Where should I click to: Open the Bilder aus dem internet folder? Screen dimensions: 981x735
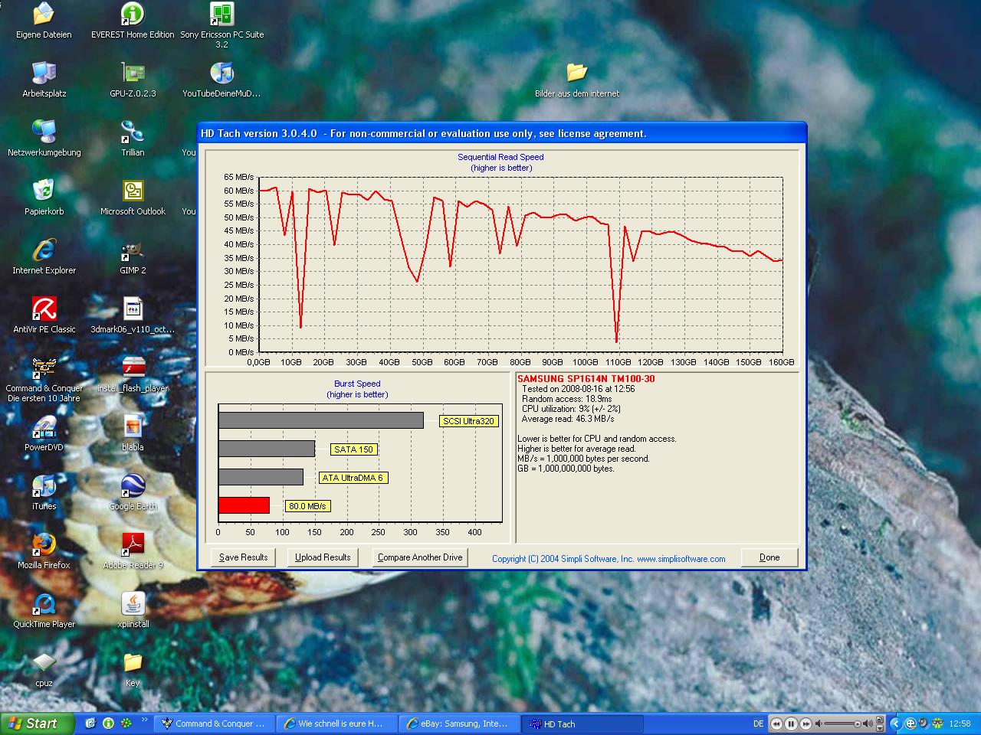pyautogui.click(x=576, y=73)
